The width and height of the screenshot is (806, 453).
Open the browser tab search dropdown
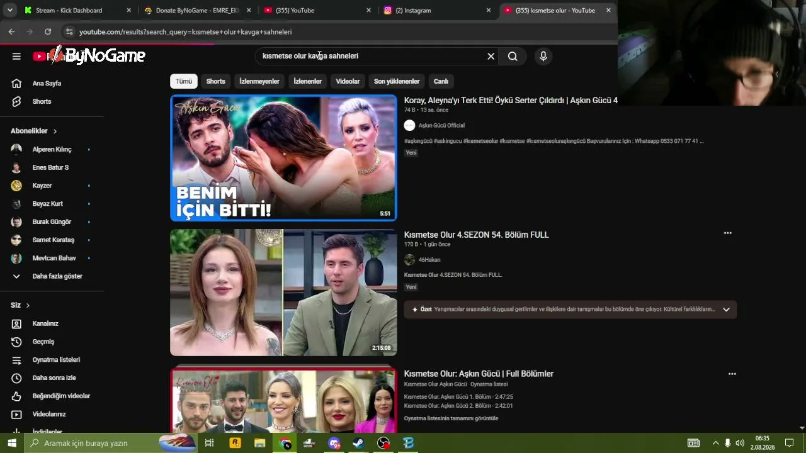[10, 10]
